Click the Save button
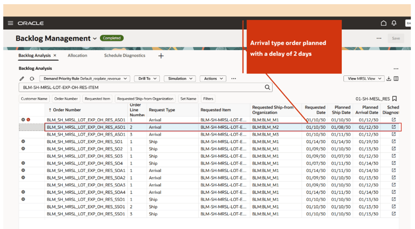415x229 pixels. (x=396, y=38)
